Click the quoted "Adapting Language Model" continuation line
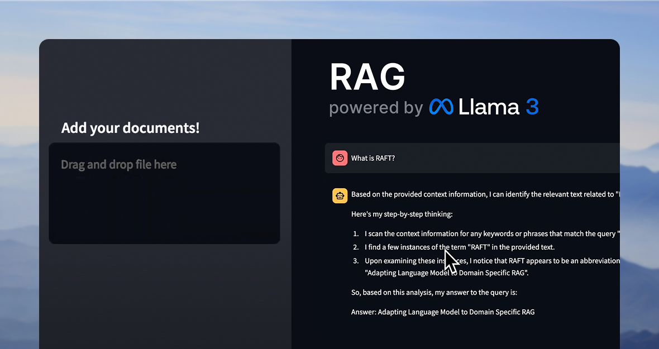Viewport: 659px width, 349px height. pos(447,273)
